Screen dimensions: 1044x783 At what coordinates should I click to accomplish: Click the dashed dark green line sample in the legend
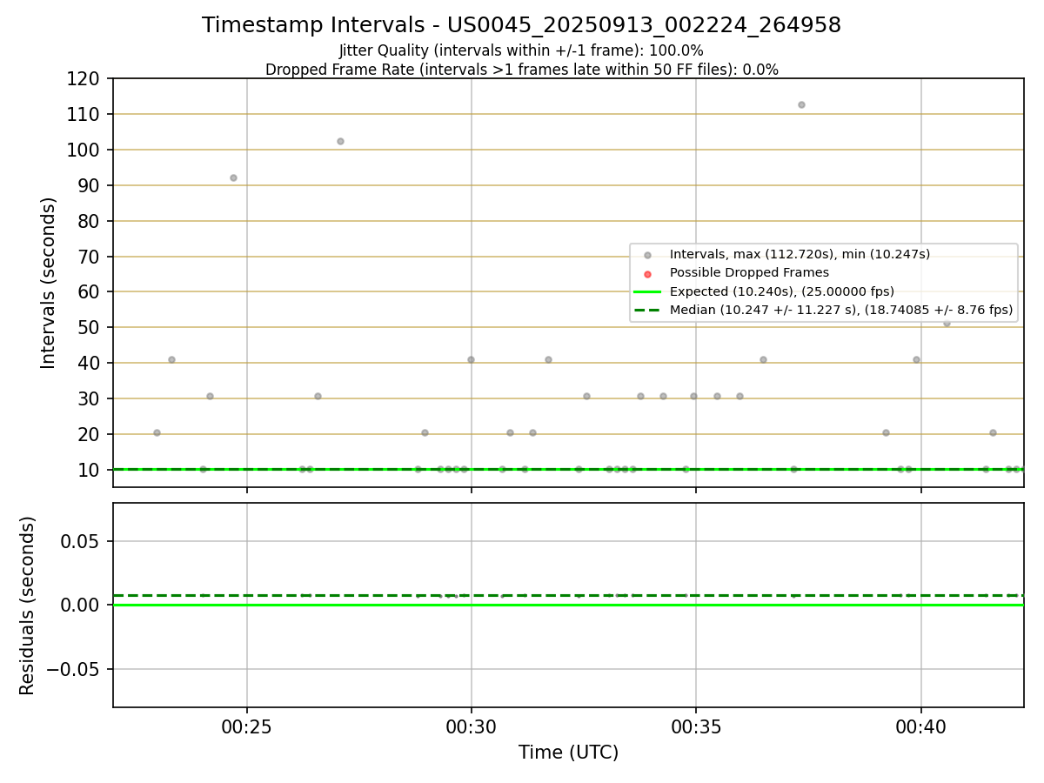point(647,310)
